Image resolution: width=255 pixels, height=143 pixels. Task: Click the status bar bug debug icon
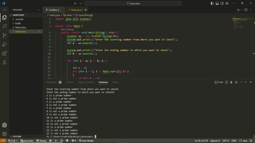(62, 141)
